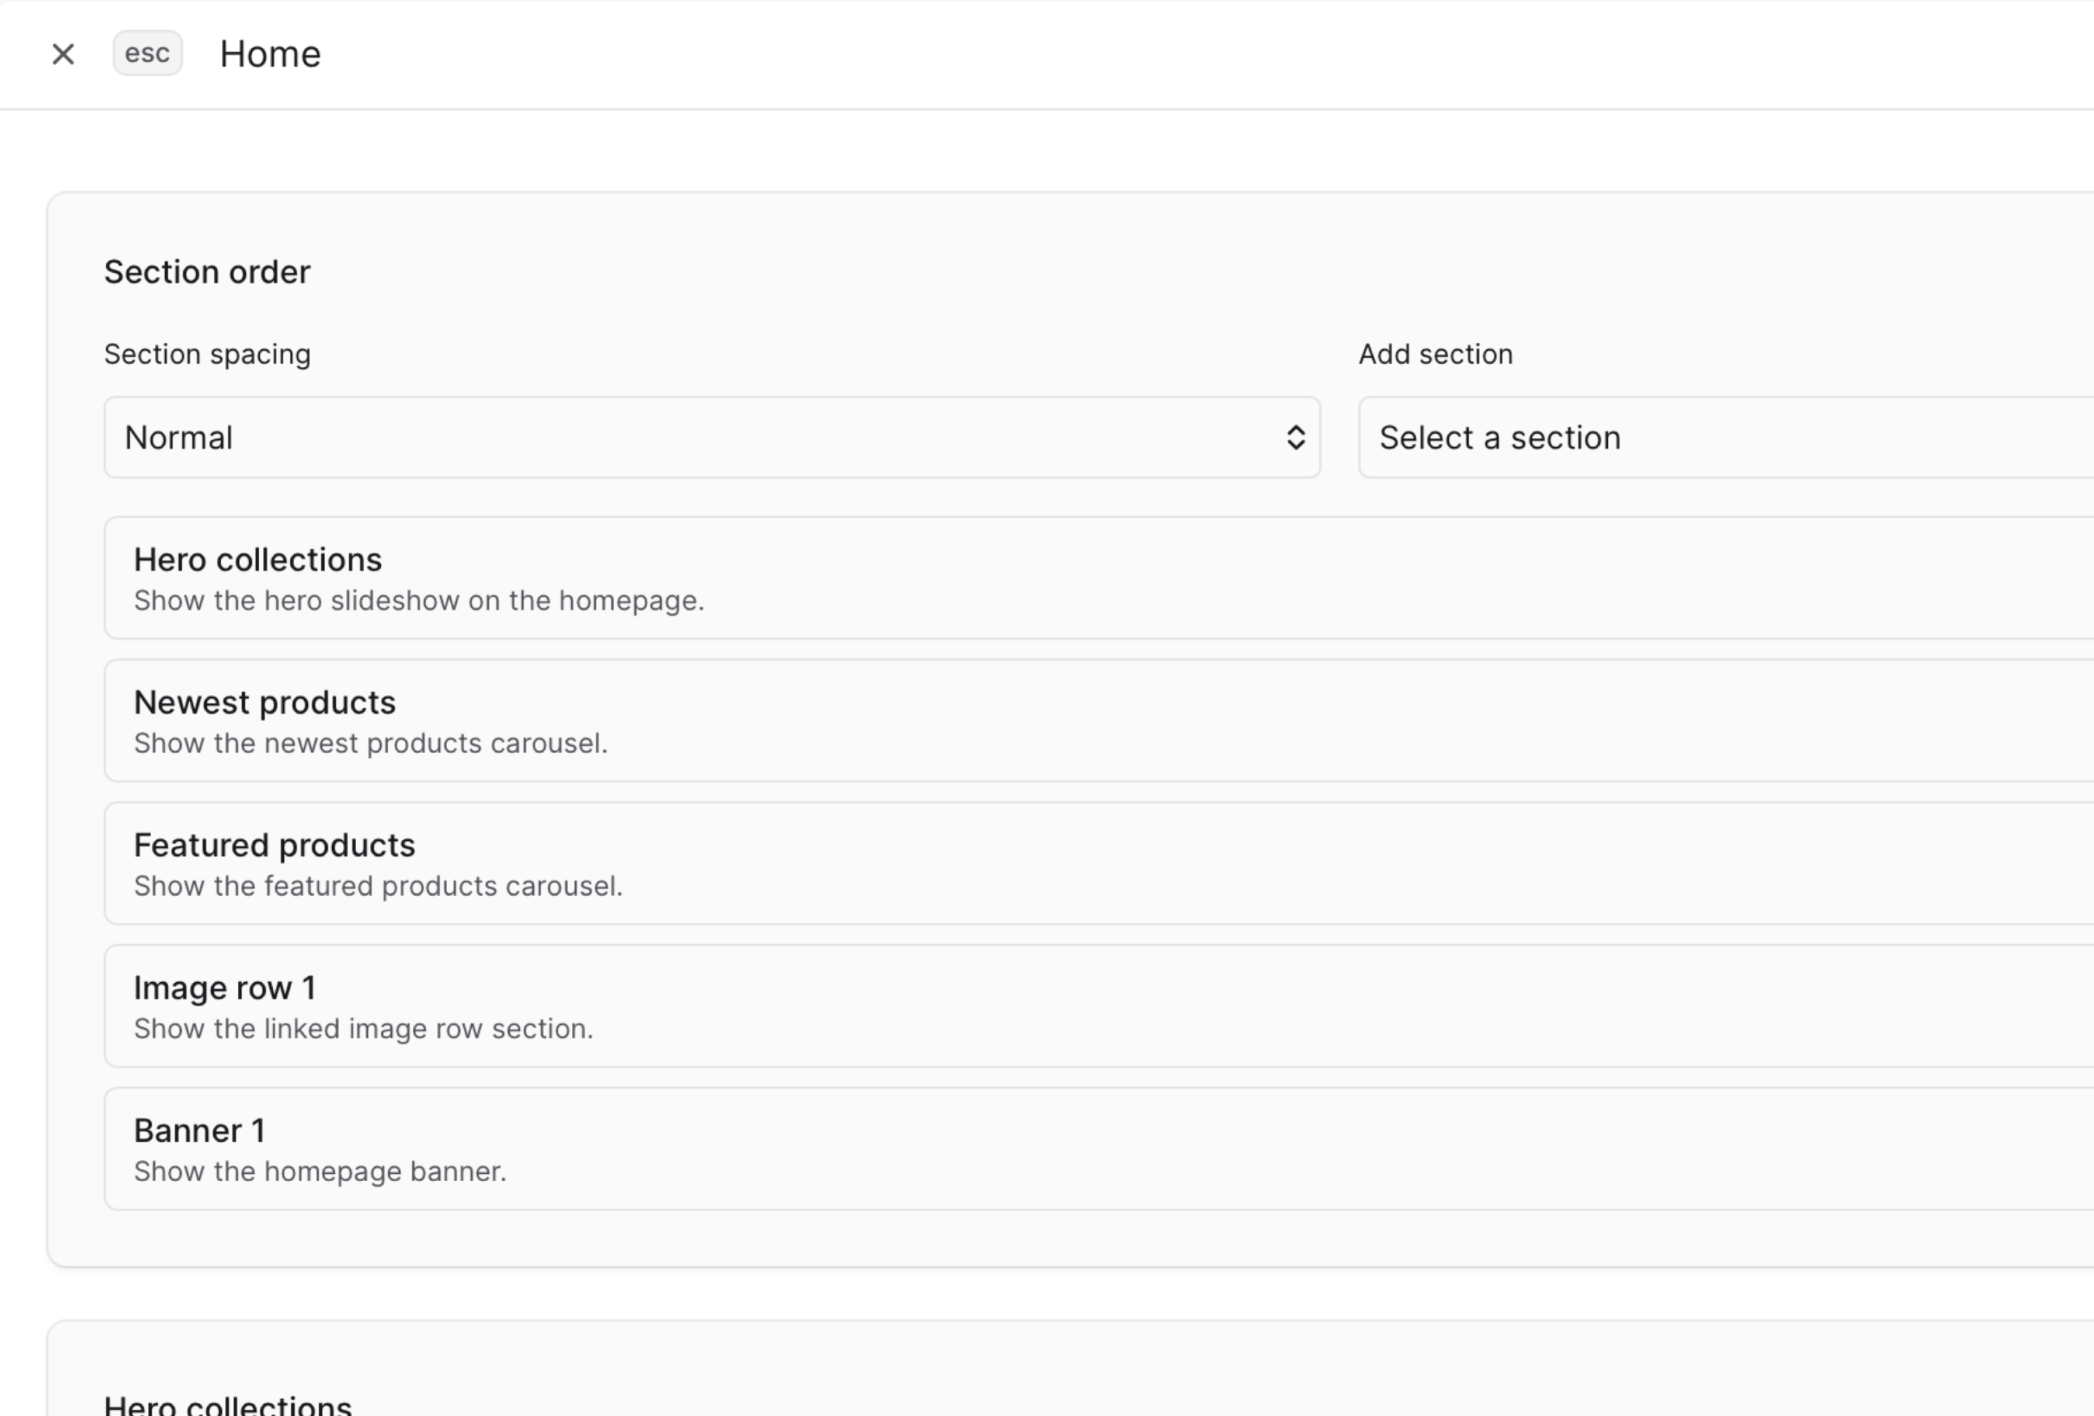Click the X icon near Home title
The width and height of the screenshot is (2094, 1416).
64,54
